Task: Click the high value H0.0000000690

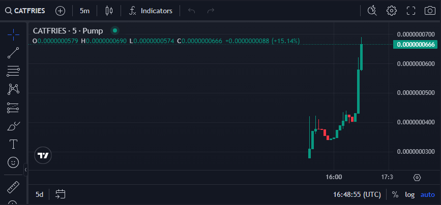Action: [x=104, y=41]
